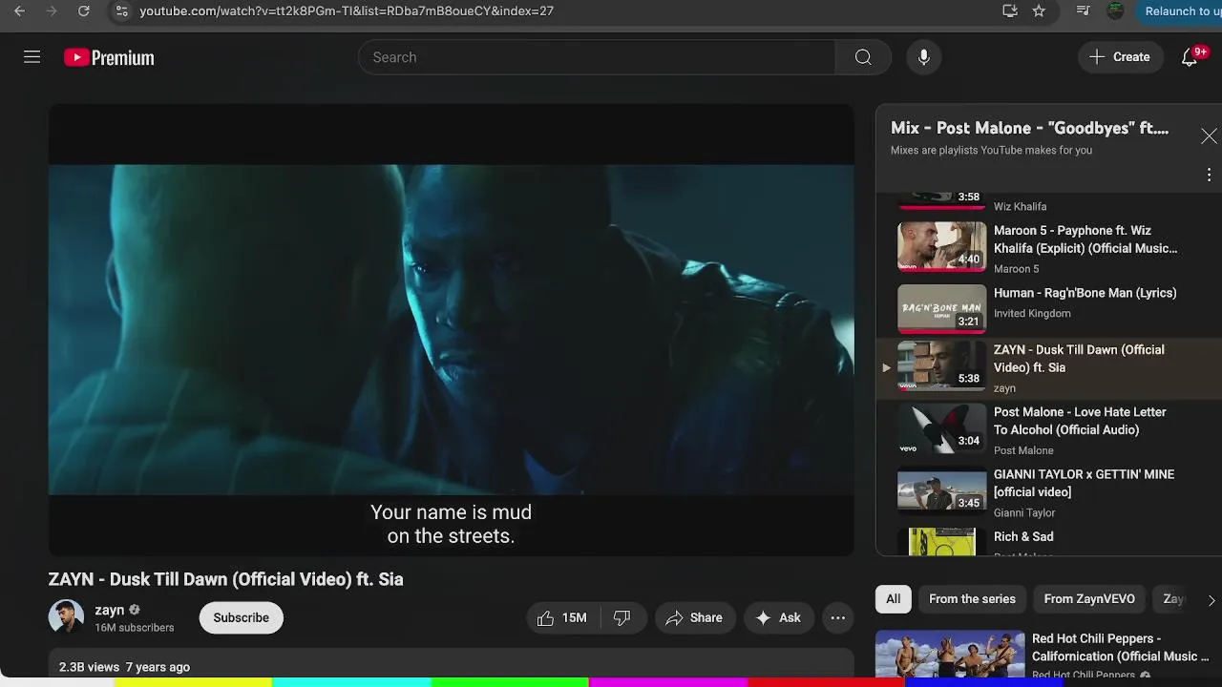The image size is (1222, 687).
Task: Subscribe to zayn channel
Action: coord(241,618)
